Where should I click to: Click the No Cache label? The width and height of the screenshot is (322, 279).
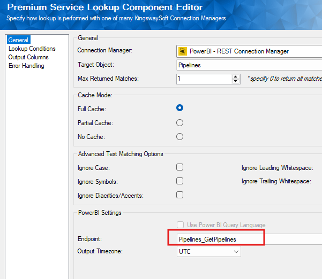91,137
